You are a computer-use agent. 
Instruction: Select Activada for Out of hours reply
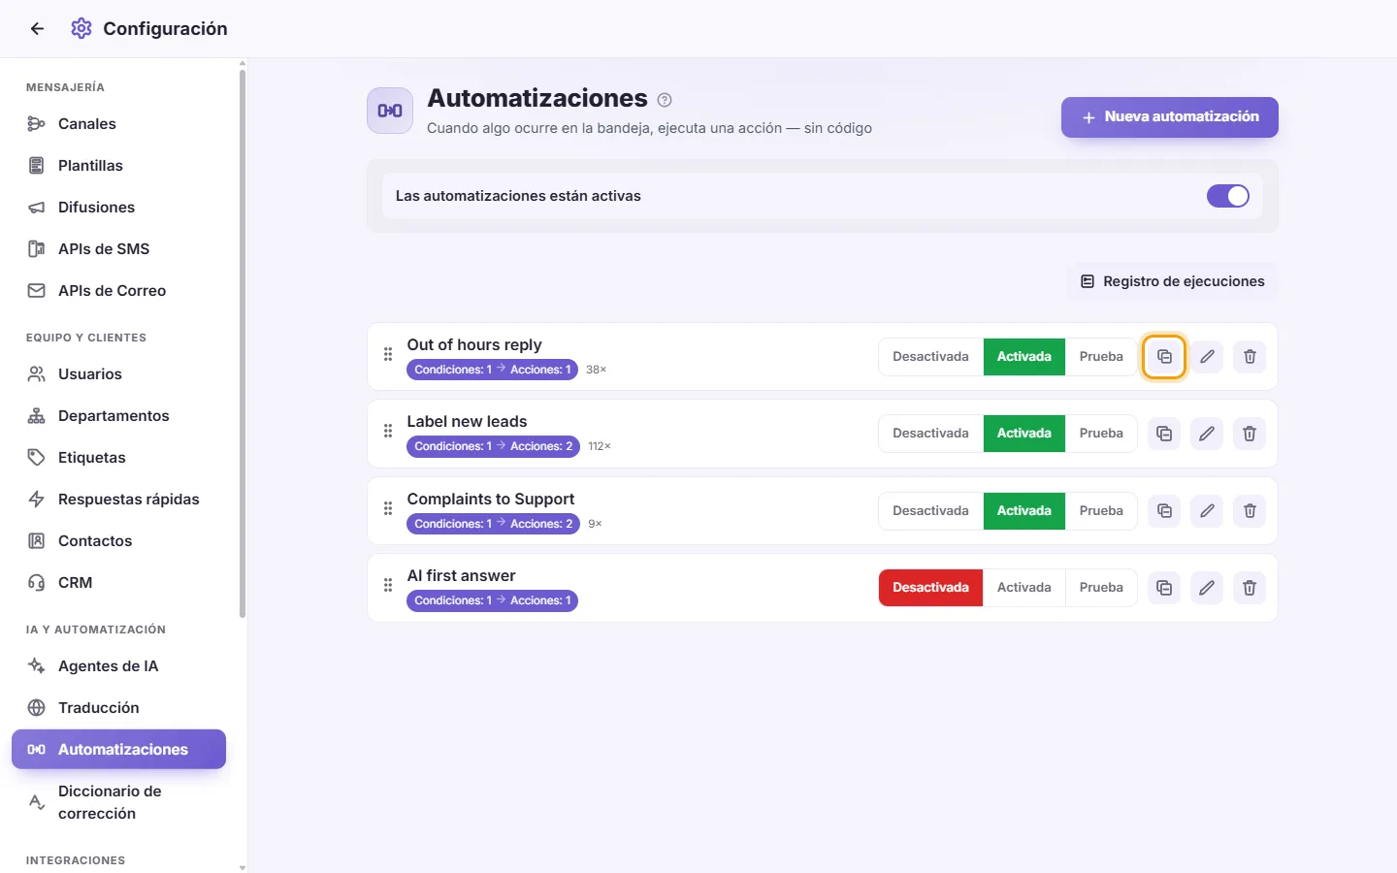(1024, 357)
